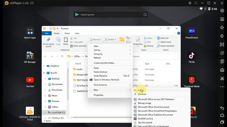Click Properties icon in ribbon

click(138, 40)
